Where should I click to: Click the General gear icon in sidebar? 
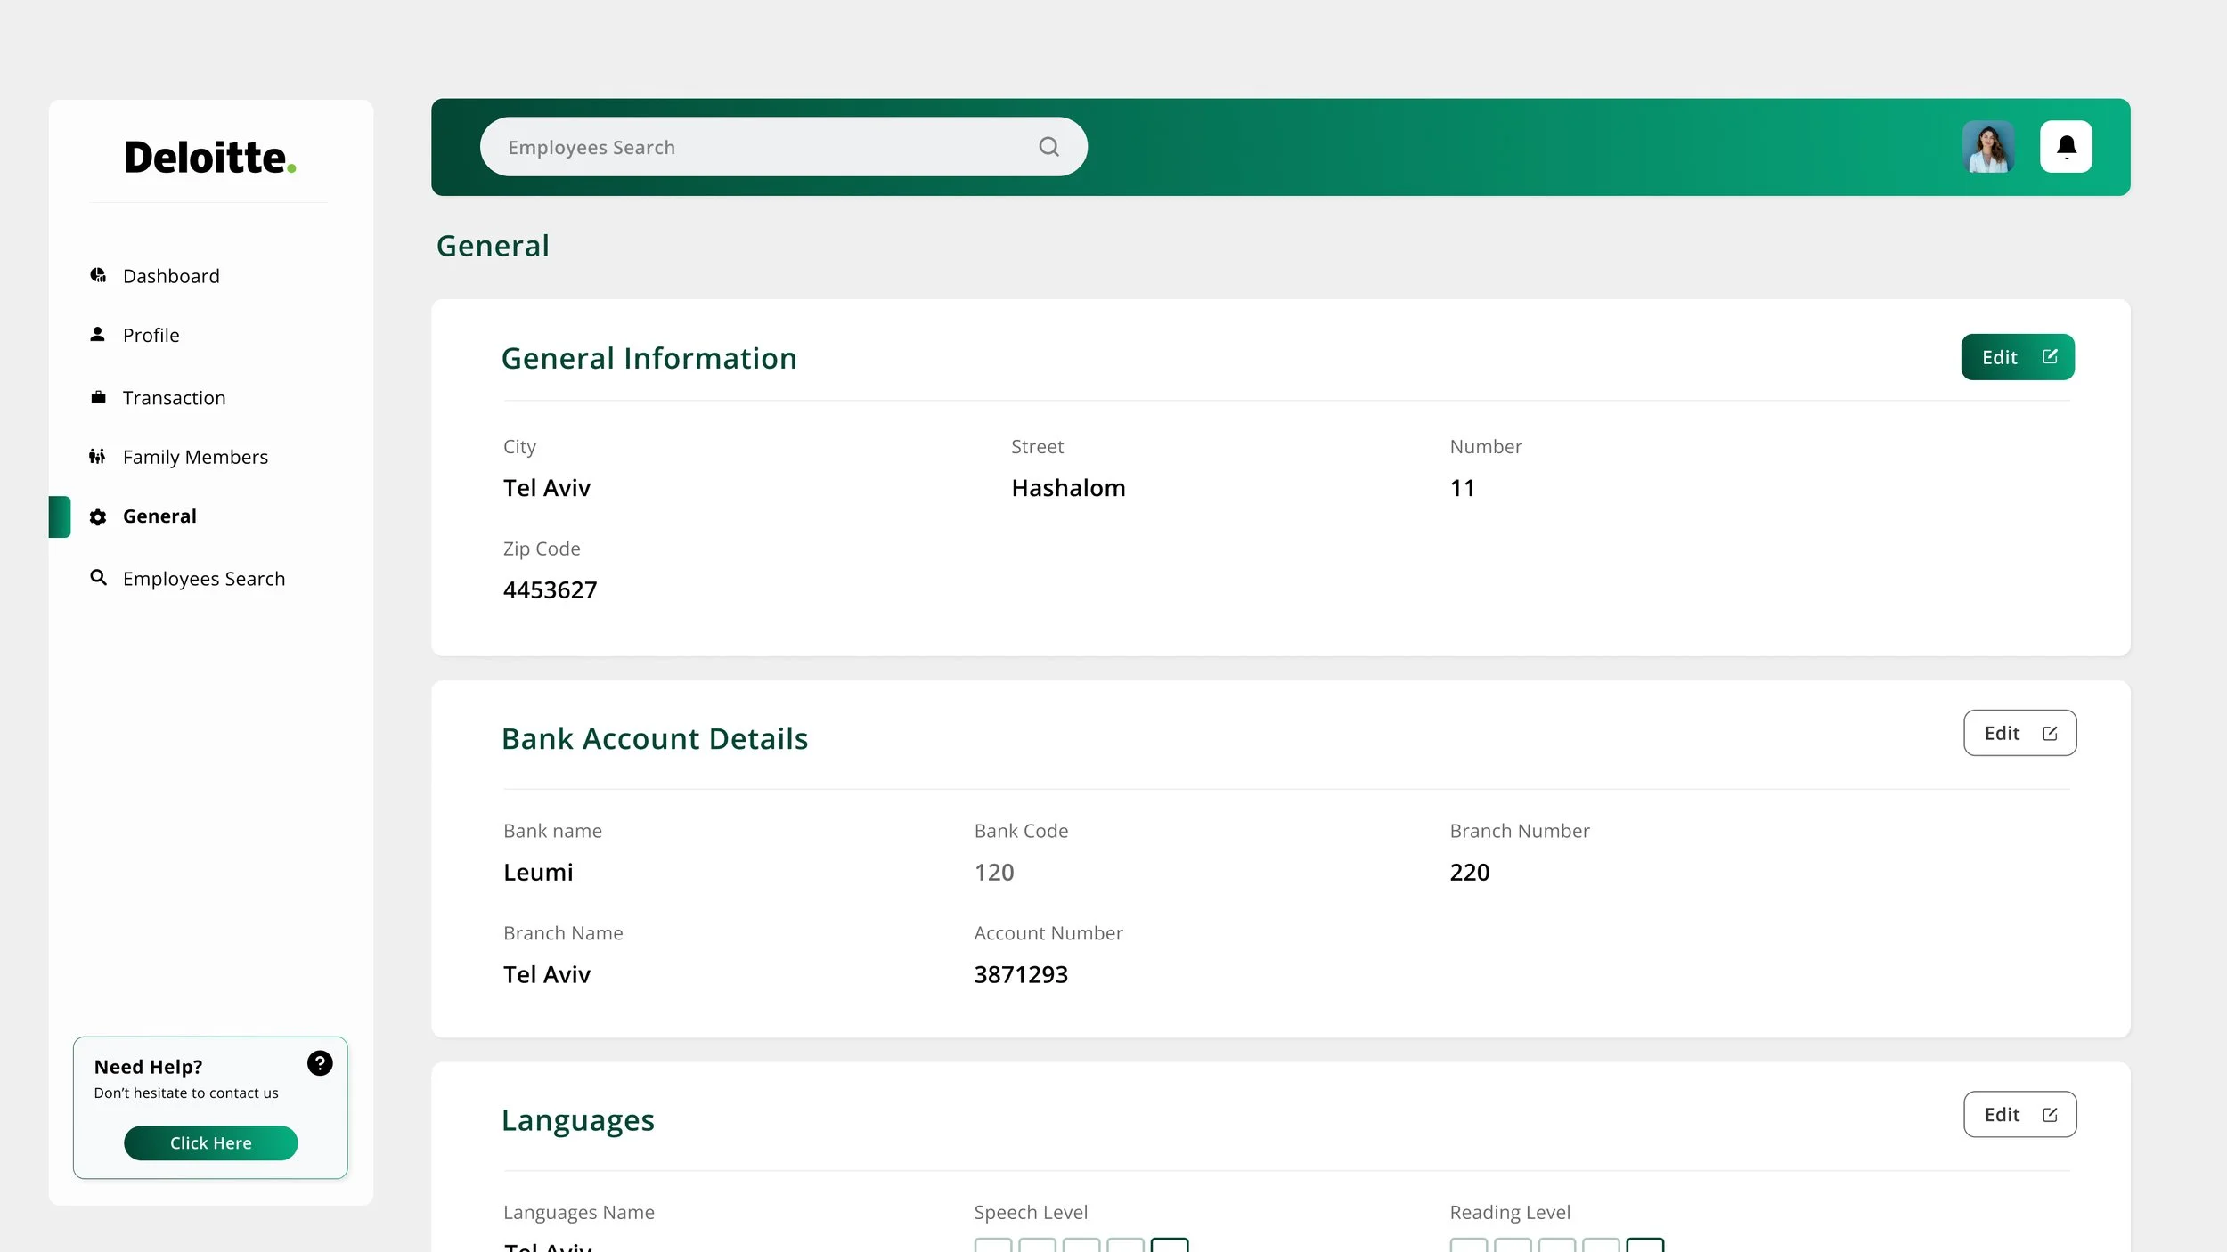98,516
